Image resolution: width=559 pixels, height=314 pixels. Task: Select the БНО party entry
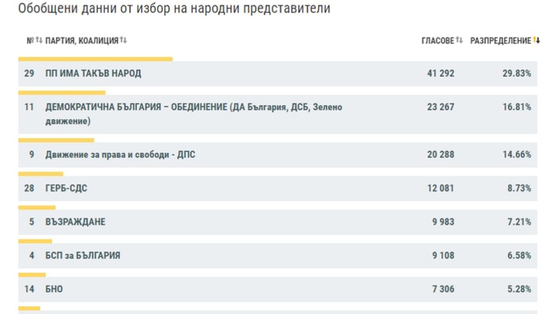pyautogui.click(x=54, y=289)
